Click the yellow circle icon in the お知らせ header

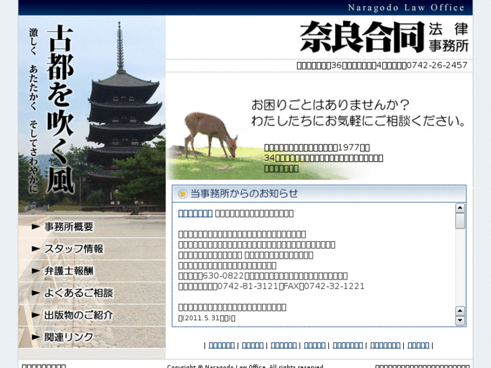(182, 194)
